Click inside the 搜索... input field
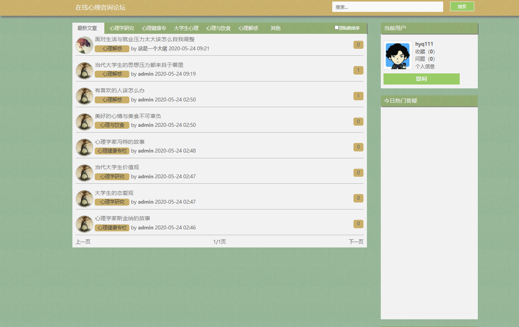Image resolution: width=519 pixels, height=327 pixels. (387, 7)
